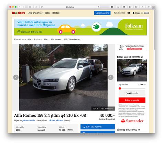The width and height of the screenshot is (163, 144).
Task: Click the Alfa romeo breadcrumb
Action: (56, 39)
